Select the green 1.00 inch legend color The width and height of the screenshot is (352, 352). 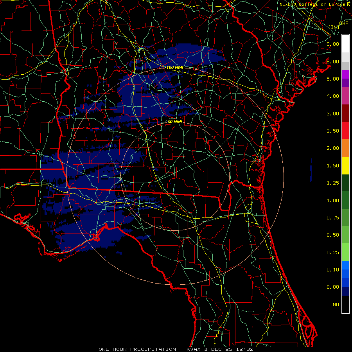[x=345, y=200]
